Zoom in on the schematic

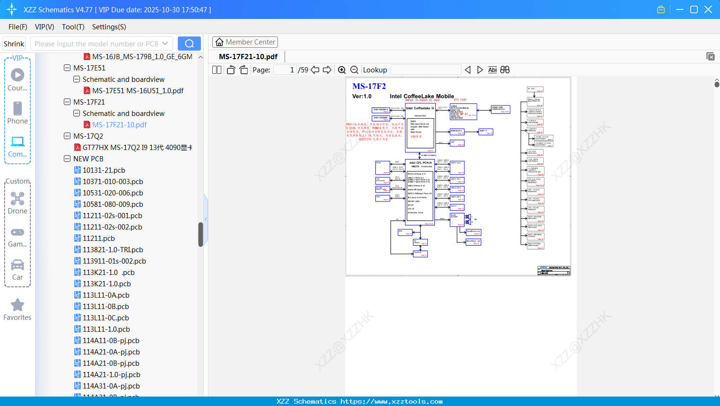pyautogui.click(x=342, y=70)
